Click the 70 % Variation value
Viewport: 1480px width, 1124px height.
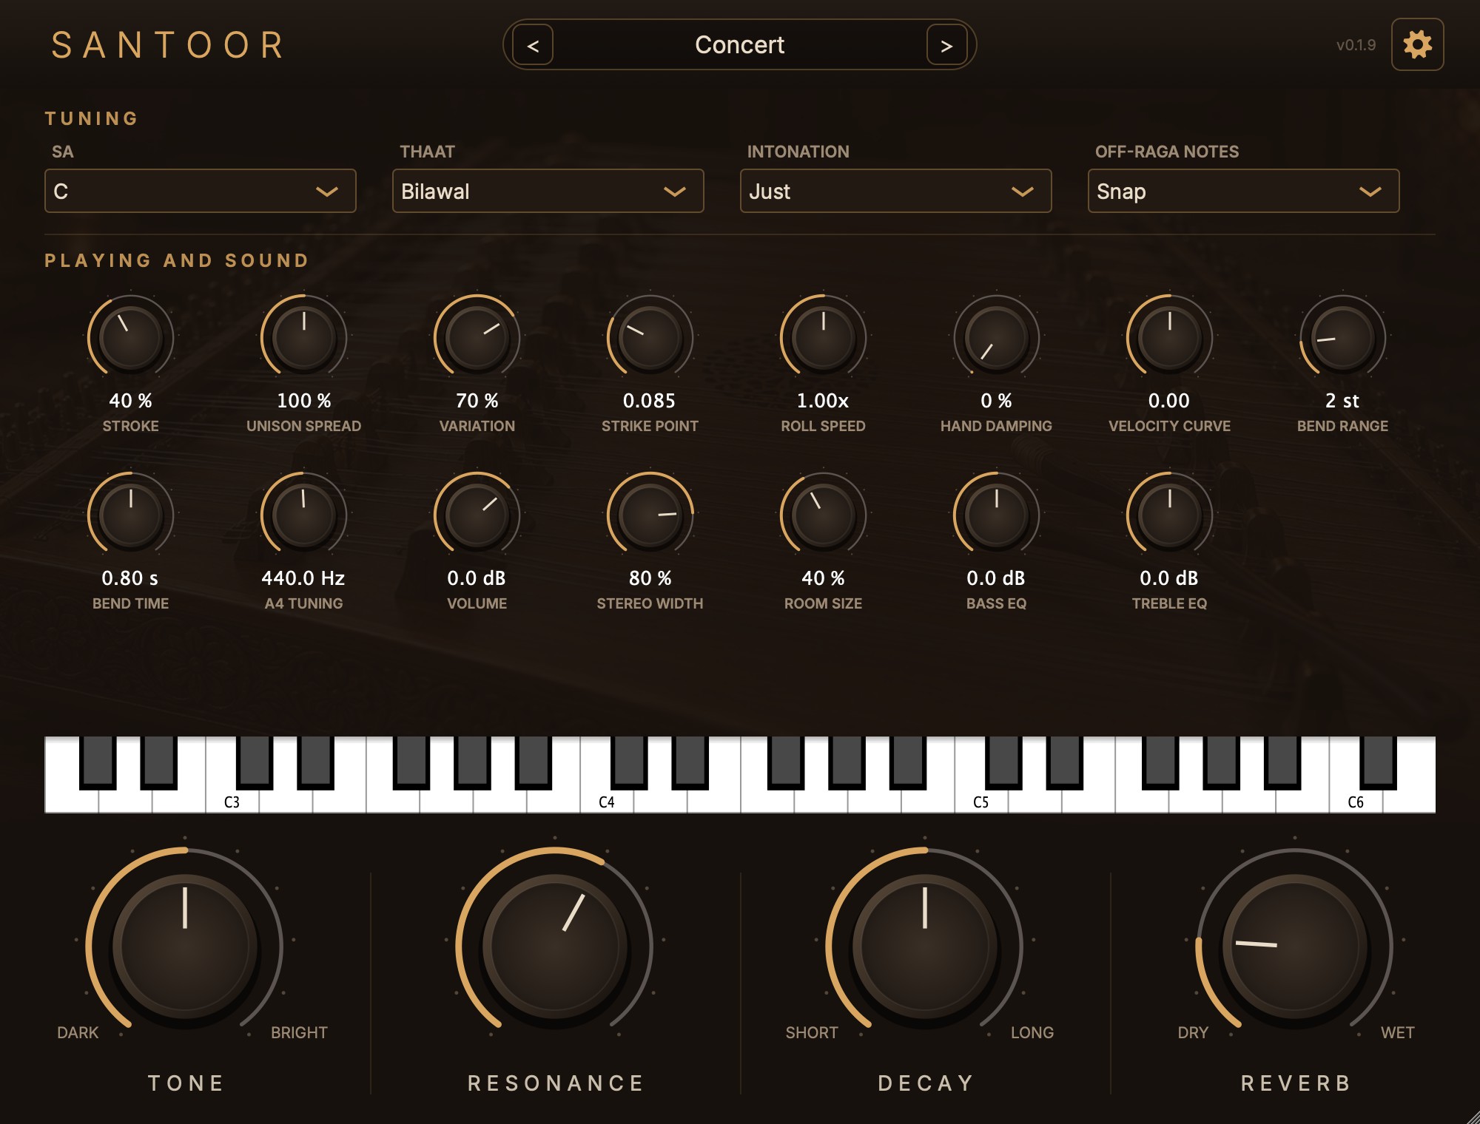(477, 401)
